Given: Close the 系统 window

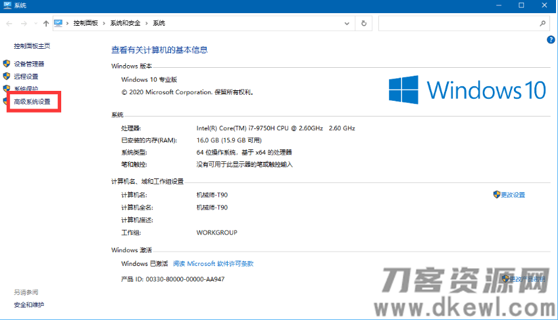Looking at the screenshot, I should [544, 5].
